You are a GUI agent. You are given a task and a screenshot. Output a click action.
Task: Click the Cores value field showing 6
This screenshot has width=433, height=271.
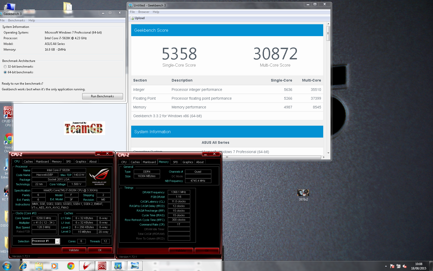81,241
